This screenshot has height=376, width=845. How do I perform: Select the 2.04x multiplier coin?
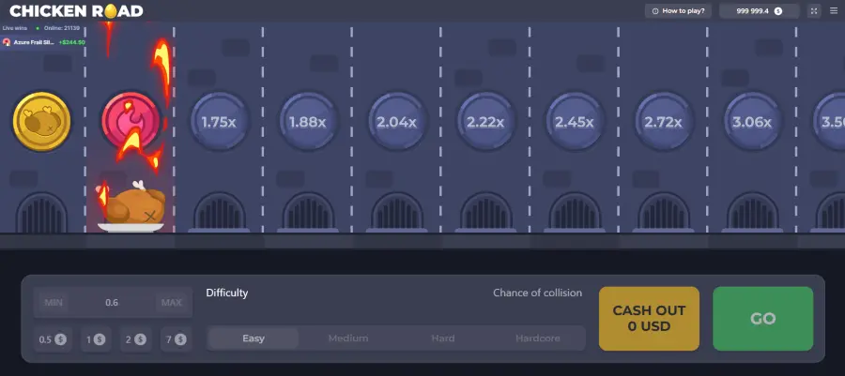click(396, 122)
